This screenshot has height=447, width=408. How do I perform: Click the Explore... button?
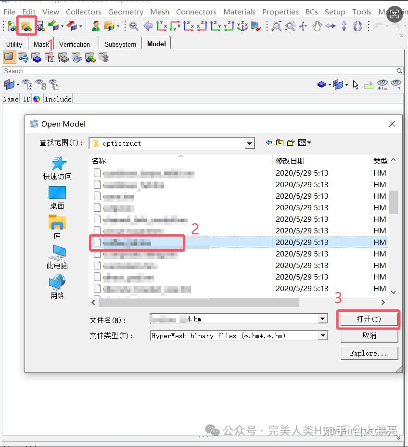[369, 354]
